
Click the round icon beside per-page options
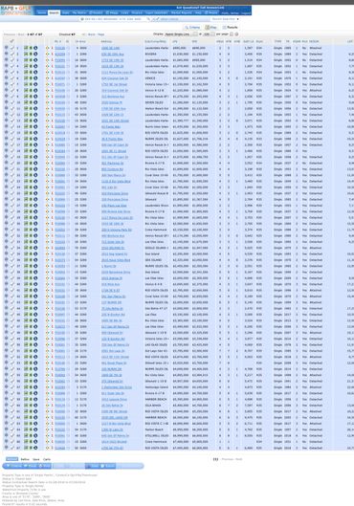pyautogui.click(x=236, y=34)
